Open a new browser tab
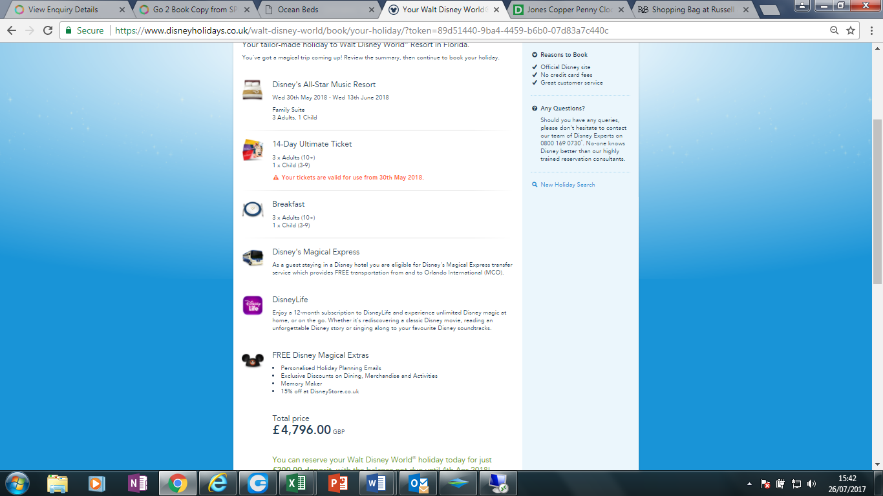The image size is (883, 496). pyautogui.click(x=769, y=10)
